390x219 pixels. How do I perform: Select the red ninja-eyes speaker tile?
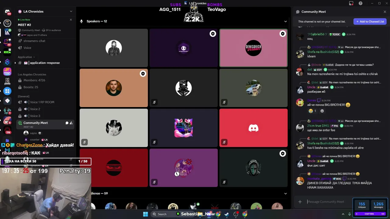[x=114, y=168]
